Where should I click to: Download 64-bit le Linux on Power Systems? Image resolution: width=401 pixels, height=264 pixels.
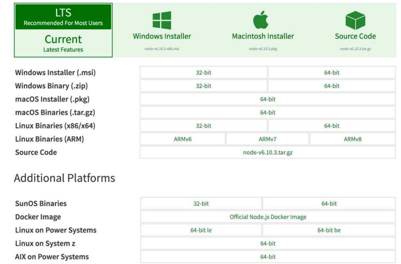(201, 230)
